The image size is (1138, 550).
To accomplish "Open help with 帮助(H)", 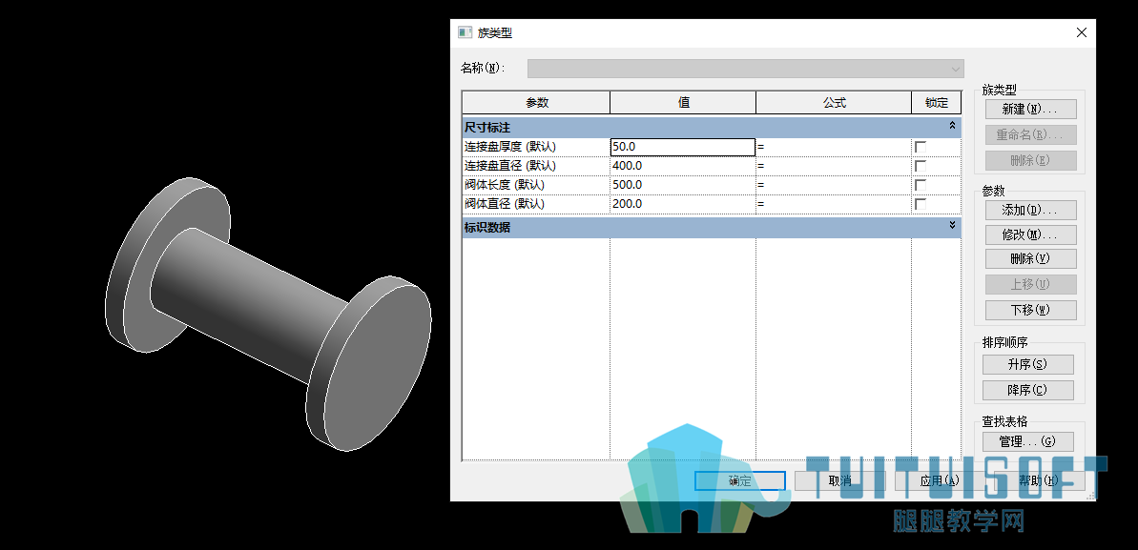I will 1040,481.
